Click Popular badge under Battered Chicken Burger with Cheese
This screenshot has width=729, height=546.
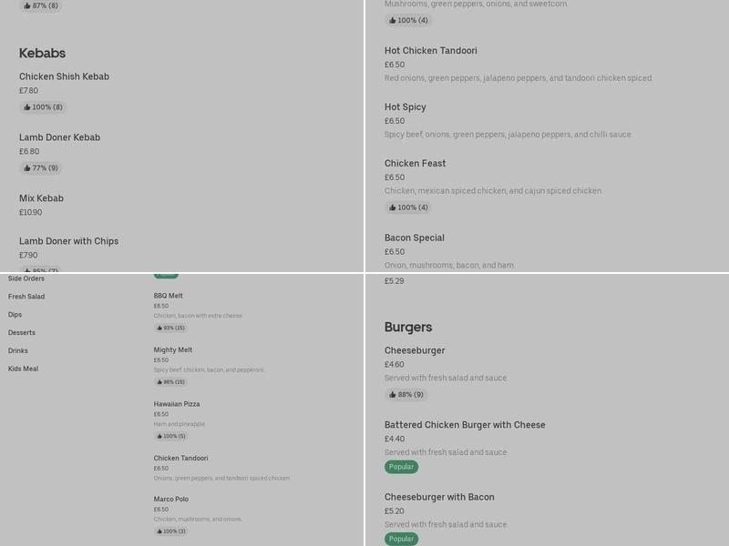[x=401, y=467]
